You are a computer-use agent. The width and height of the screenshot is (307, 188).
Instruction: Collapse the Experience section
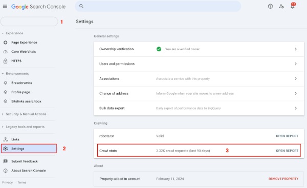(x=3, y=33)
